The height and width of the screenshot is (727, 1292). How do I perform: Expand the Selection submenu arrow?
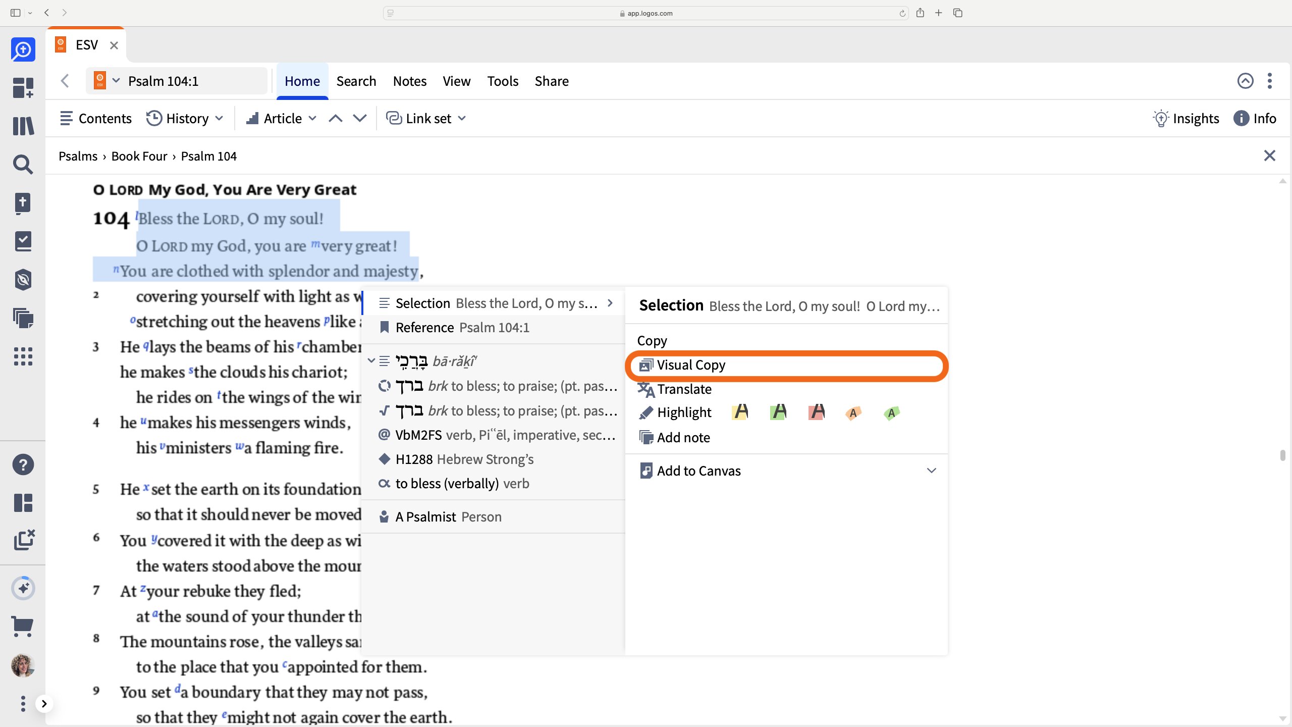pyautogui.click(x=610, y=303)
